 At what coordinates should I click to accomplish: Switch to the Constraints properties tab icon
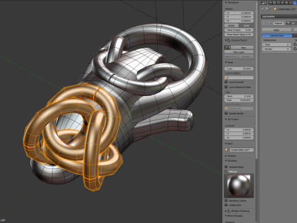click(290, 3)
